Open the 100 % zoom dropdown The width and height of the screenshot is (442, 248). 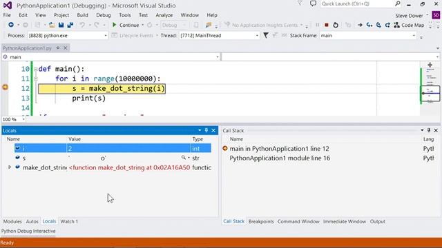23,119
